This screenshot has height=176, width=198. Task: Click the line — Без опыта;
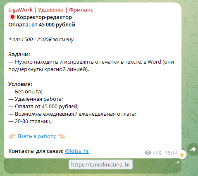pos(25,92)
